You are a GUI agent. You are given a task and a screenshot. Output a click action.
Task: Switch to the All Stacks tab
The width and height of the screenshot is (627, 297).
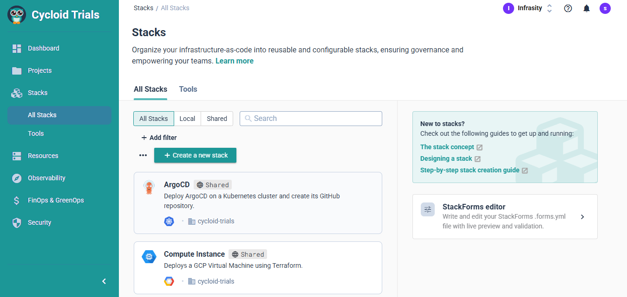(x=150, y=89)
